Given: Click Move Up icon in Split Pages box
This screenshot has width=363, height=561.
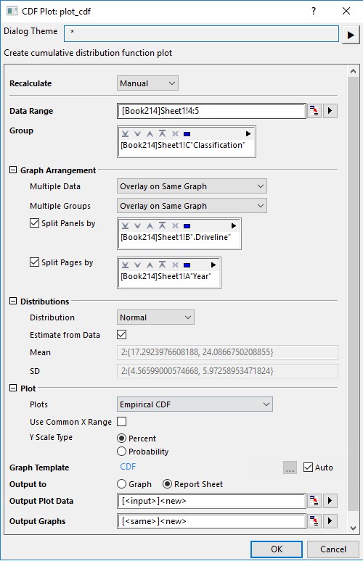Looking at the screenshot, I should pyautogui.click(x=150, y=265).
